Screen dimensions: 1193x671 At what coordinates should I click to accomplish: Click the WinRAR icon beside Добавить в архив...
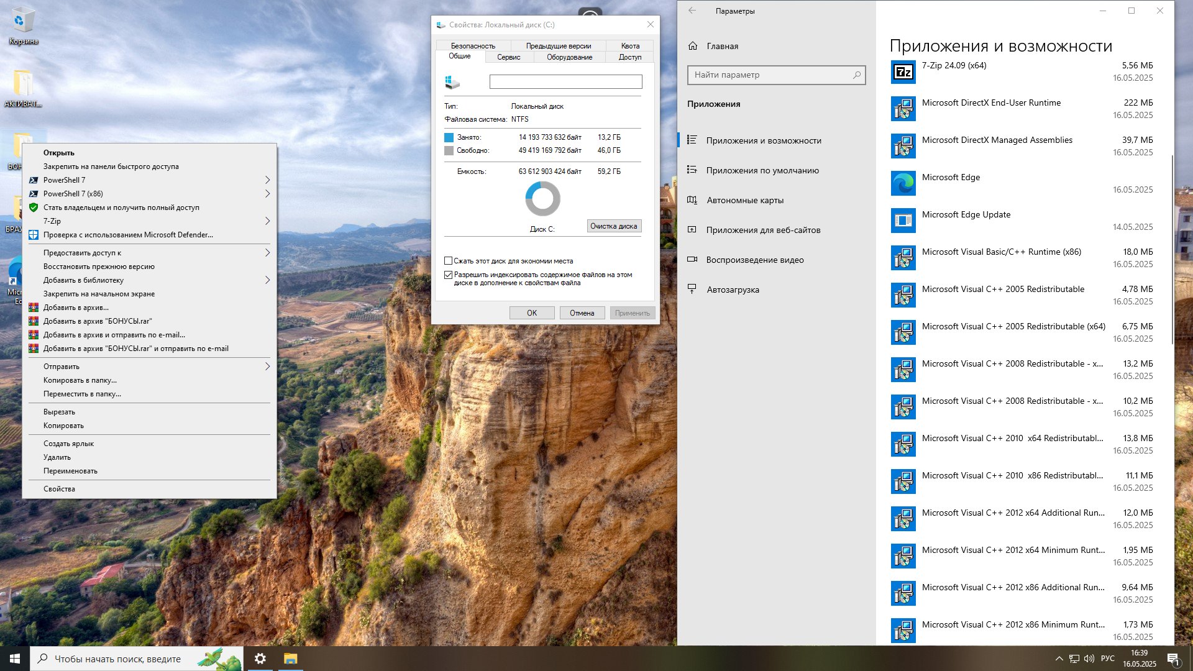click(34, 308)
